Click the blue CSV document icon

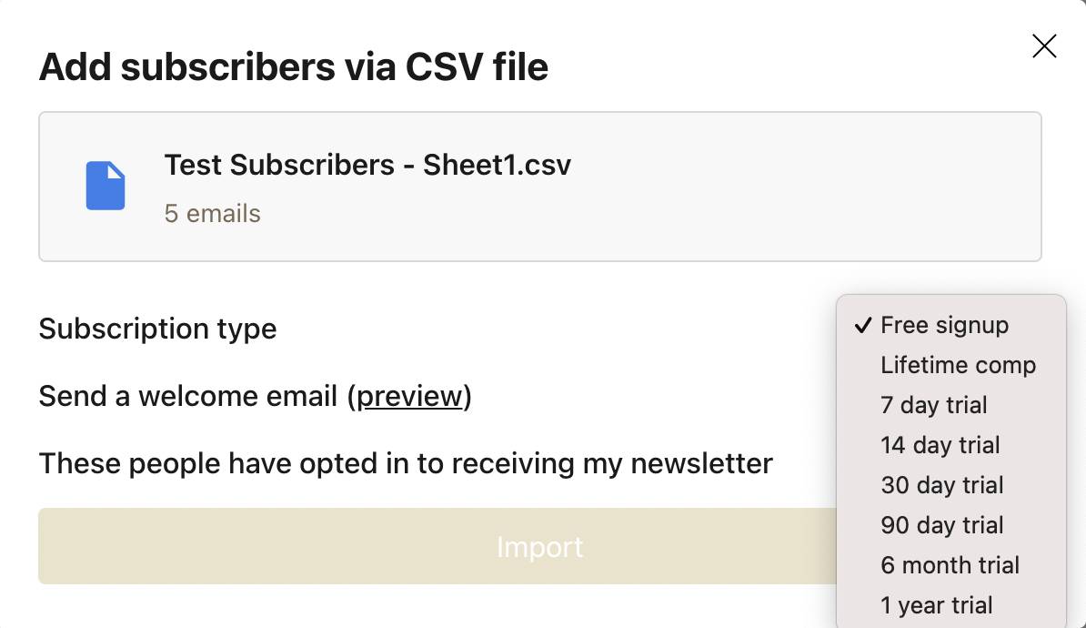click(x=106, y=186)
